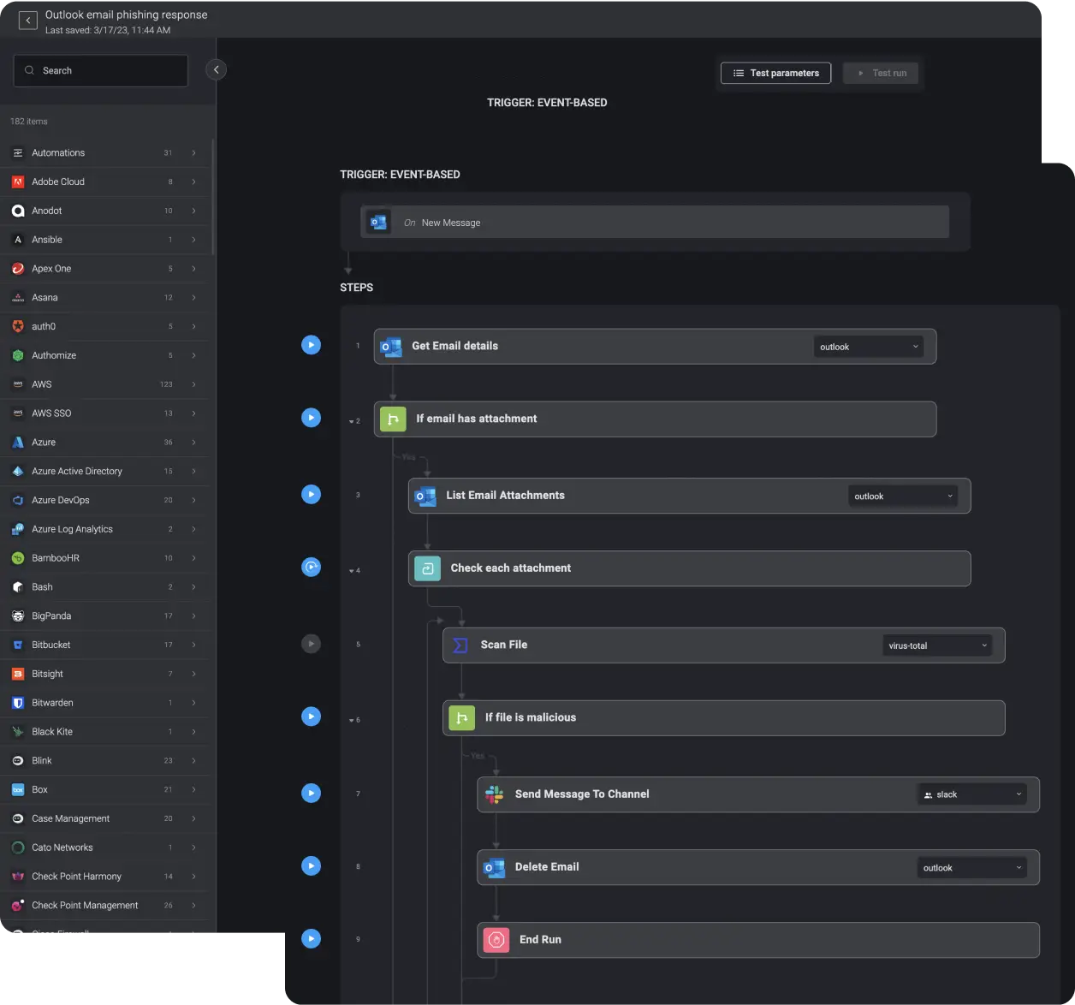This screenshot has height=1005, width=1075.
Task: Collapse the integrations sidebar panel
Action: [x=216, y=69]
